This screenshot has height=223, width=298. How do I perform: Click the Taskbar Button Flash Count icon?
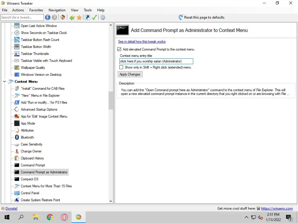[x=17, y=39]
